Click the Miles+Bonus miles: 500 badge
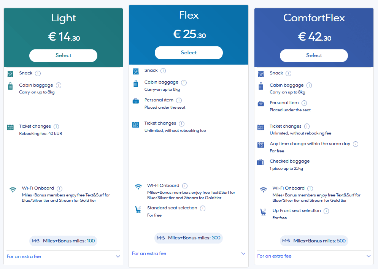Image resolution: width=378 pixels, height=269 pixels. pos(314,241)
